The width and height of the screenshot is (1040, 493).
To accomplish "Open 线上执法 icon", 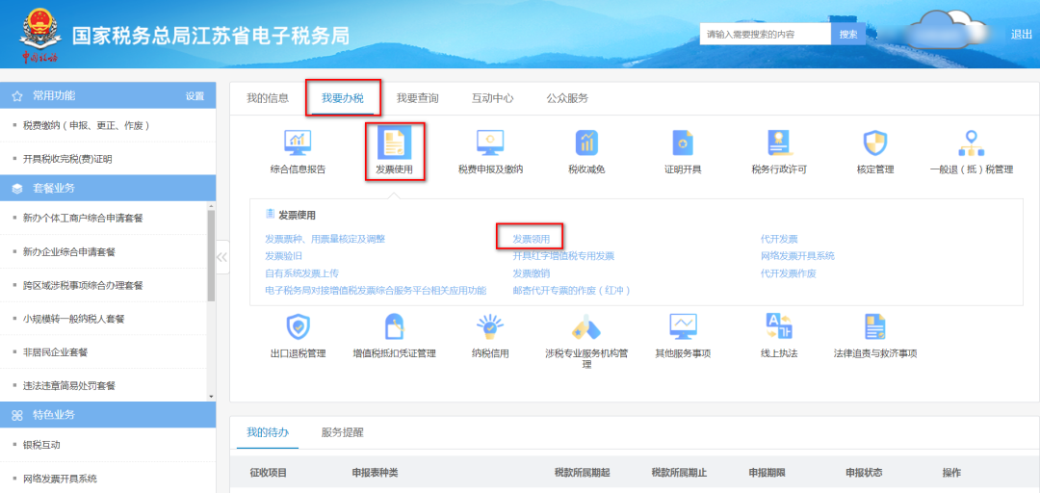I will [779, 327].
